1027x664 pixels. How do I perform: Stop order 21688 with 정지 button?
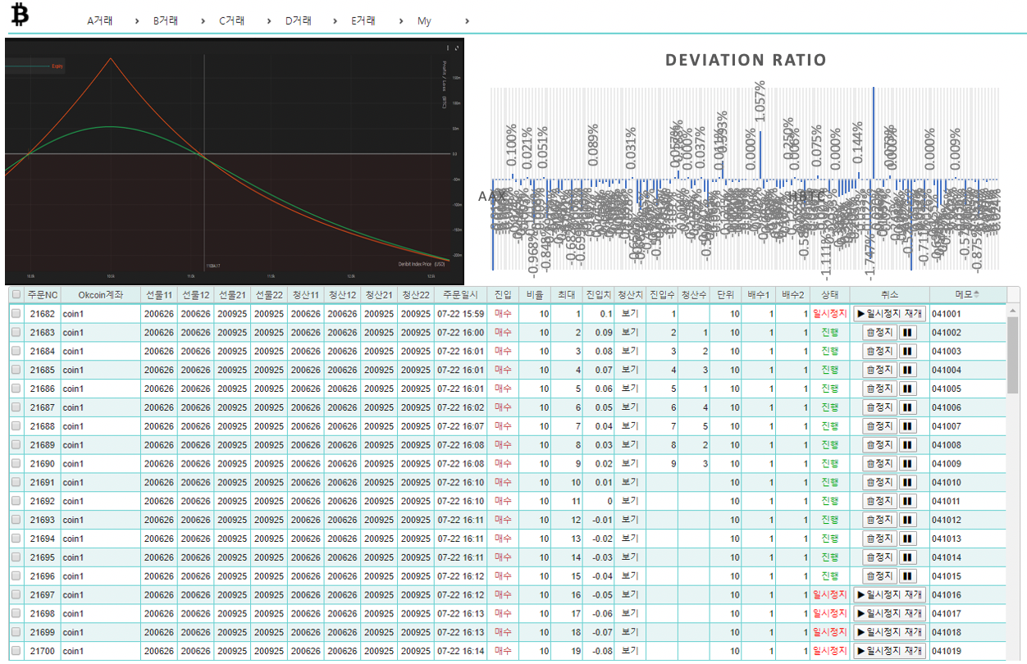(x=879, y=426)
